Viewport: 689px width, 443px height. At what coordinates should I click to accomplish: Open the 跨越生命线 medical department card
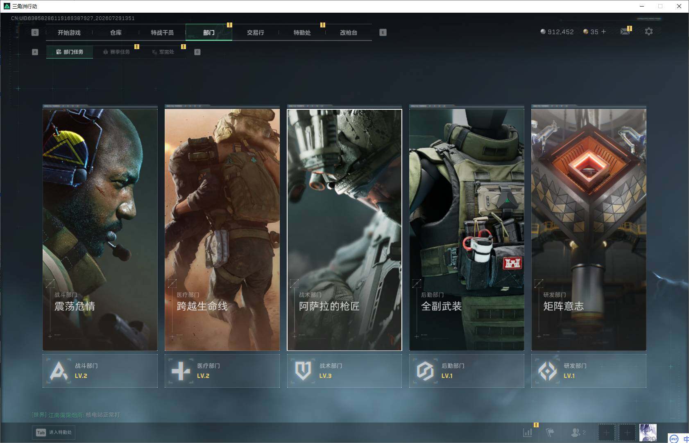222,229
